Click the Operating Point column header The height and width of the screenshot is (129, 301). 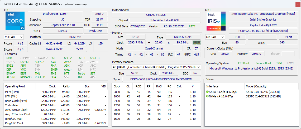pyautogui.click(x=15, y=86)
